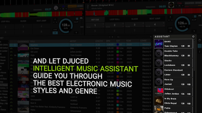This screenshot has height=113, width=202.
Task: Sort tracks by the LENGTH column
Action: click(x=99, y=41)
